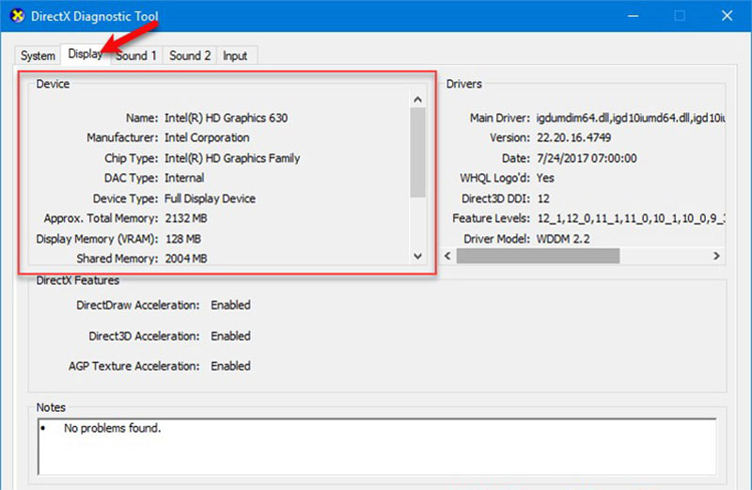Click the Drivers panel scroll right arrow
The width and height of the screenshot is (752, 490).
[715, 256]
